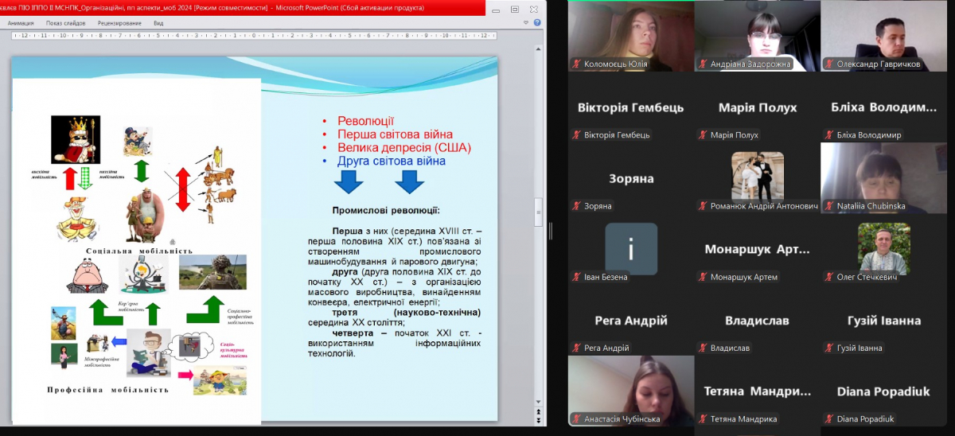The image size is (955, 436).
Task: Select Андріана Задорожна's video tile
Action: (757, 36)
